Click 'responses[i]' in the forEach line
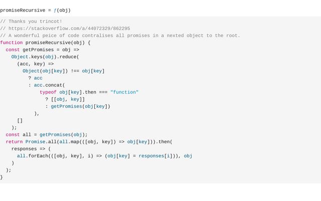Viewport: 321px width, 201px height. 152,156
